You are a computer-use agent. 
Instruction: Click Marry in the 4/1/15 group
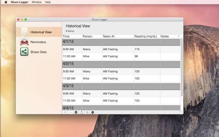tap(87, 49)
